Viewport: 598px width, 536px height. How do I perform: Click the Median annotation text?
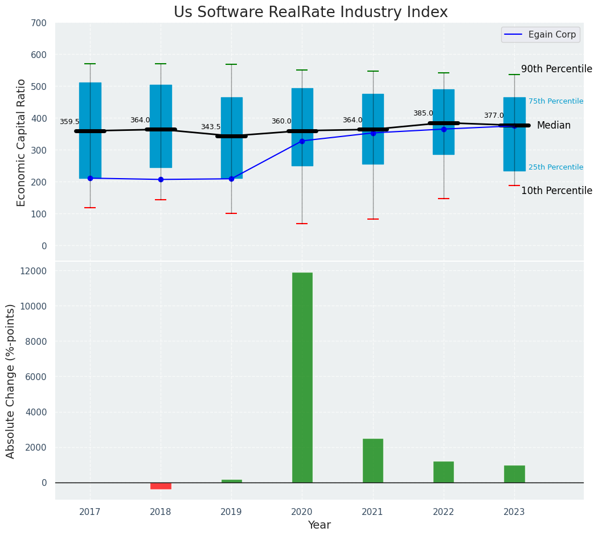click(554, 125)
